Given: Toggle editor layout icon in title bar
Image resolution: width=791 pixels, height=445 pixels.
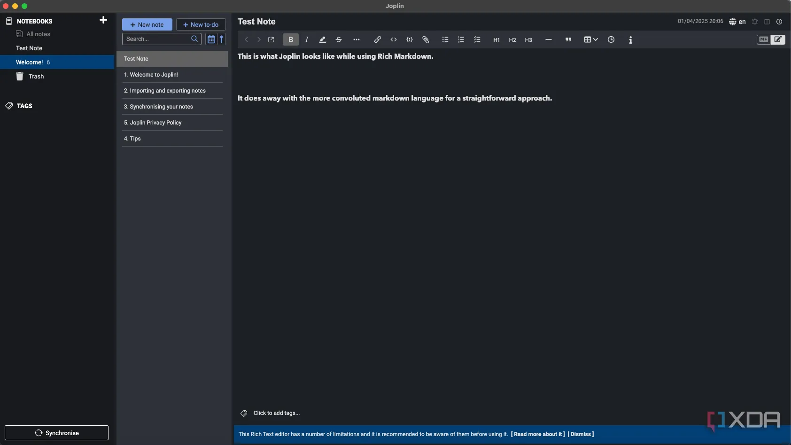Looking at the screenshot, I should (767, 22).
